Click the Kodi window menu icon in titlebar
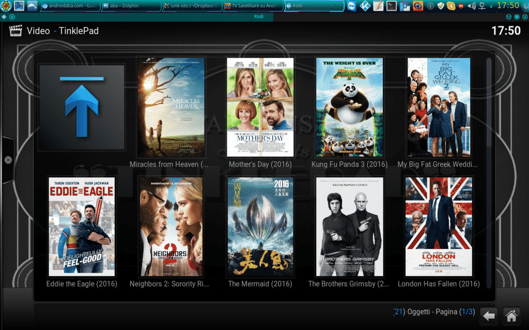The image size is (529, 330). 4,16
